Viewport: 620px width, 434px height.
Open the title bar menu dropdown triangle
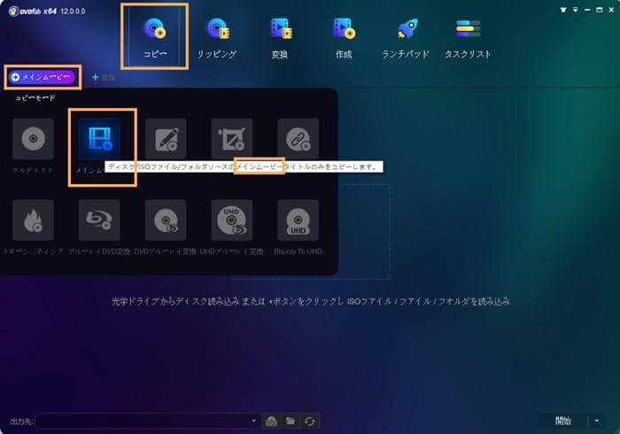pyautogui.click(x=576, y=10)
